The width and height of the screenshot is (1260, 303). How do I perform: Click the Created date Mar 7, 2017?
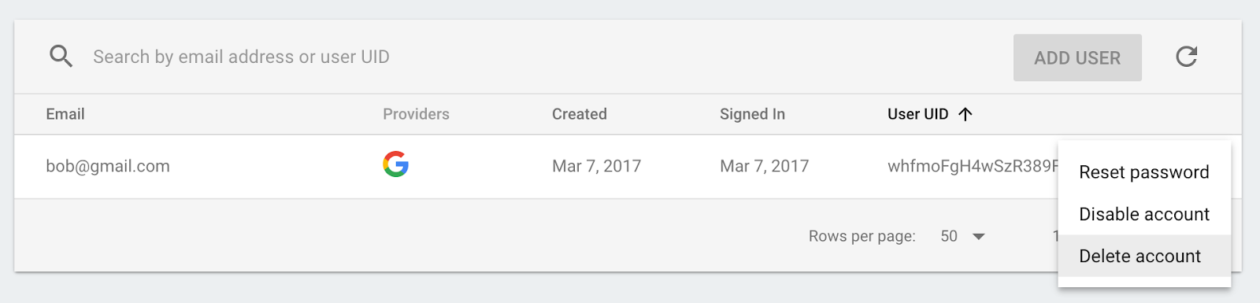click(596, 166)
